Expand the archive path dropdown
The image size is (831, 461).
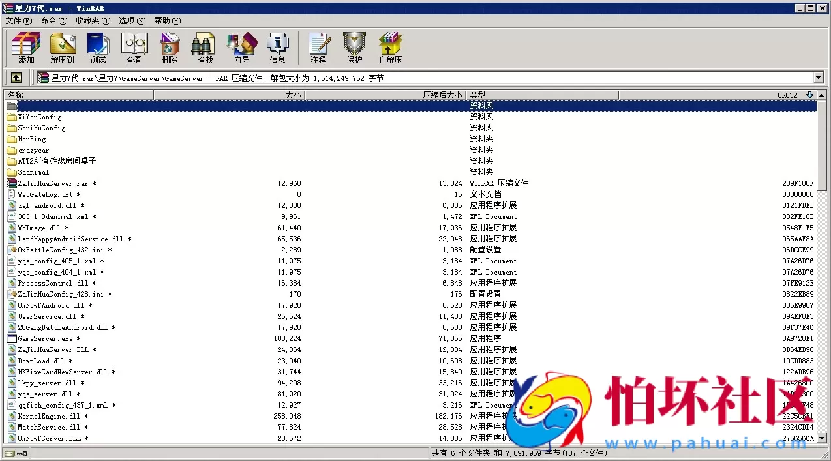(x=819, y=78)
